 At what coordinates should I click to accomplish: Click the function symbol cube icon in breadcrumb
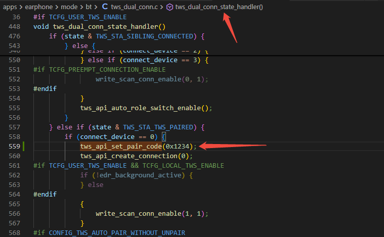tap(169, 7)
